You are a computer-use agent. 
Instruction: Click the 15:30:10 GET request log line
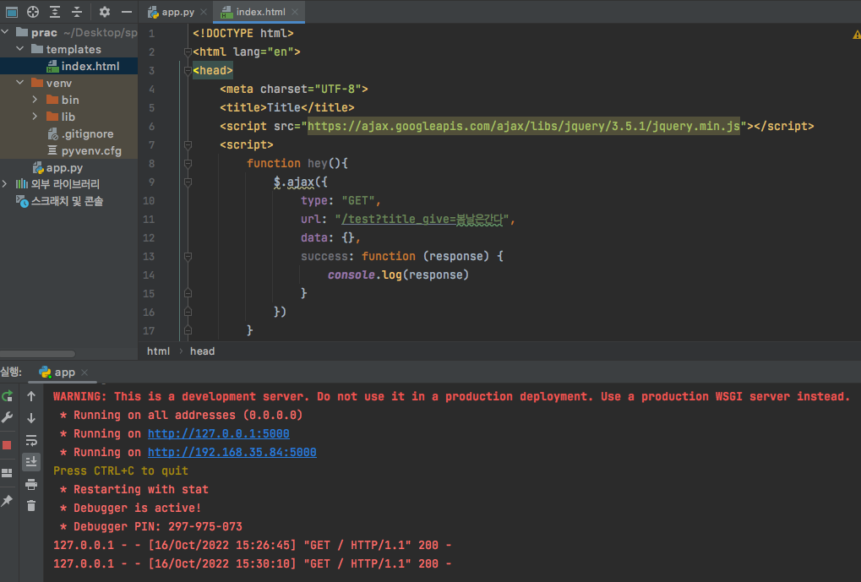[x=252, y=564]
